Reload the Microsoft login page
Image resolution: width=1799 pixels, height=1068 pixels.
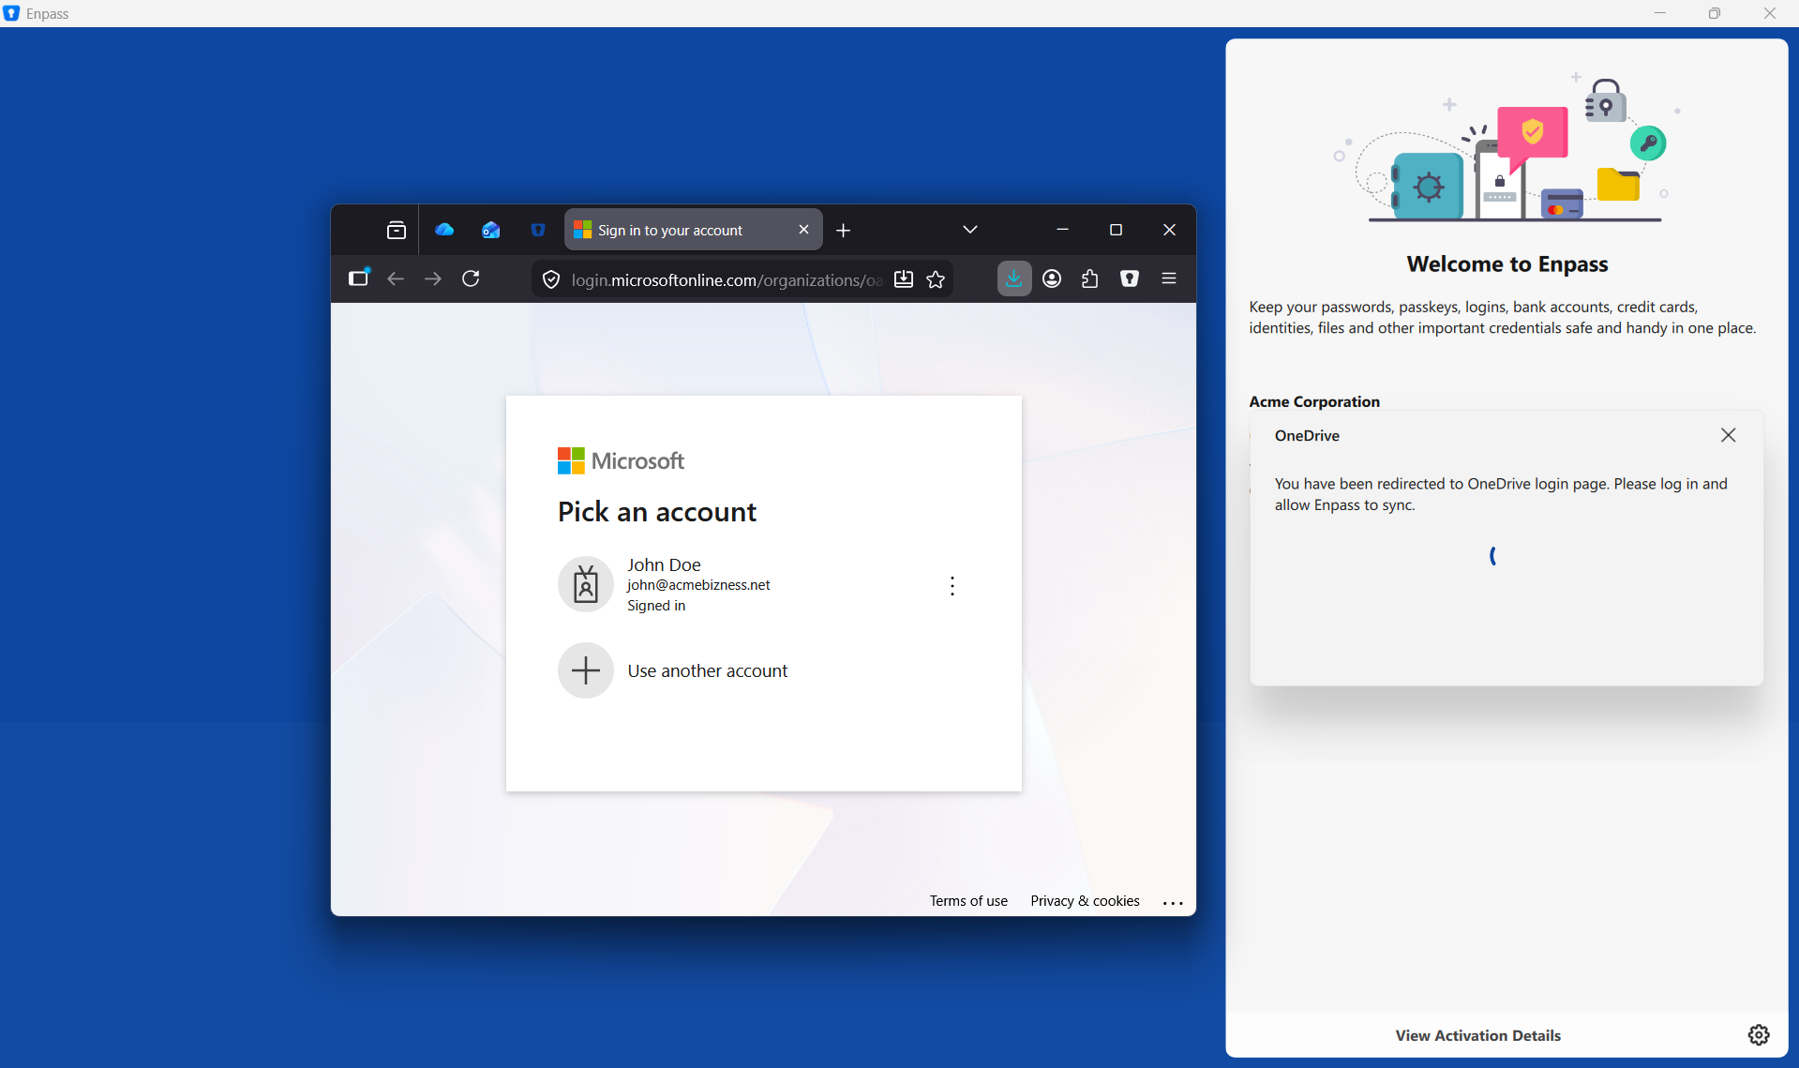click(471, 278)
